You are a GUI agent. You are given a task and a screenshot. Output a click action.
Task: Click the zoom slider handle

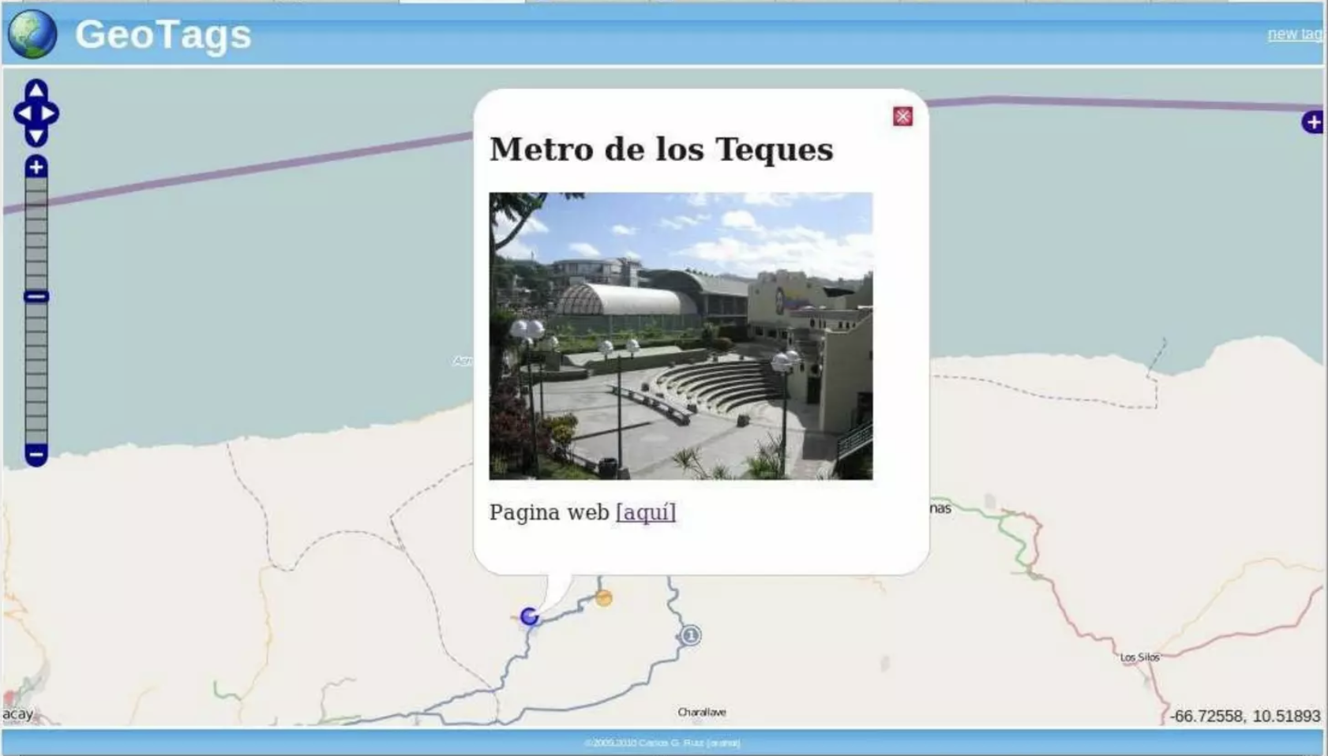click(x=36, y=297)
